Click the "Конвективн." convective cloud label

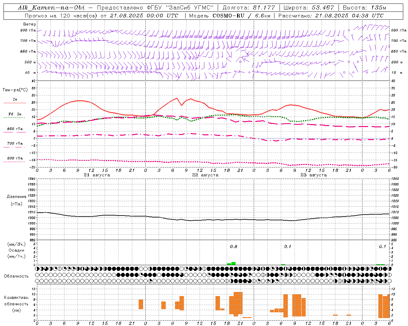coord(17,298)
